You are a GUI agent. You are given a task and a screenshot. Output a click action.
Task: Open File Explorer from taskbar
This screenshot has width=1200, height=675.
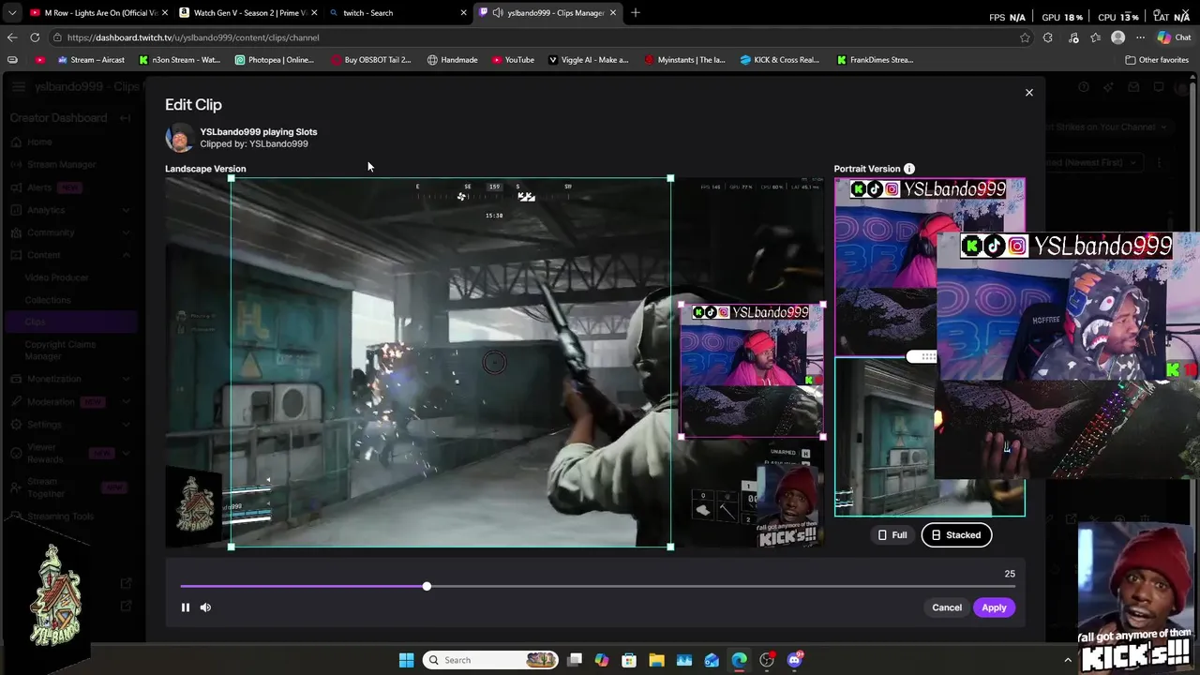[656, 660]
